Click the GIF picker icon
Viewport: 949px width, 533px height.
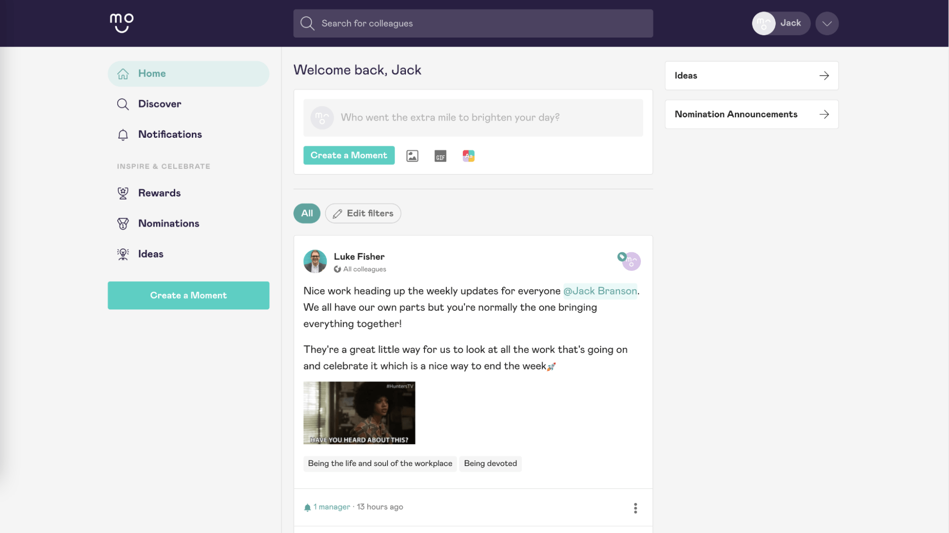(440, 156)
